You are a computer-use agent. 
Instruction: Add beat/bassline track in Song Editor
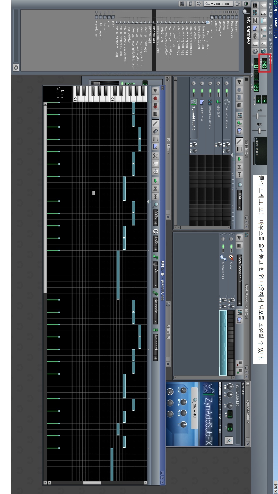tap(239, 115)
